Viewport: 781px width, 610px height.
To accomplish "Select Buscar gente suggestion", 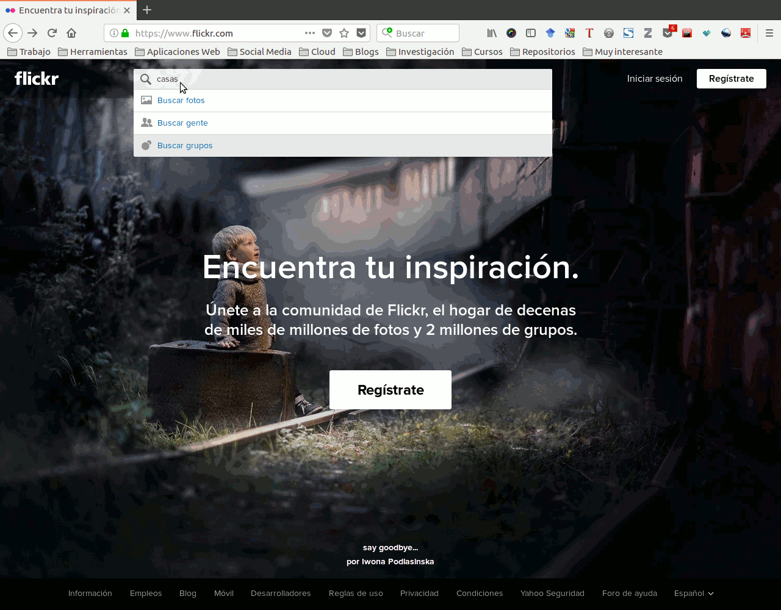I will click(x=343, y=123).
